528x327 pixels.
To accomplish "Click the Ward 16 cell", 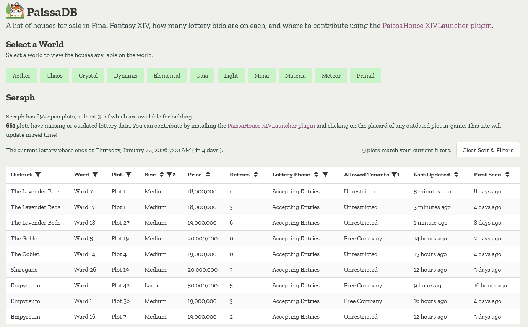I will click(x=84, y=317).
